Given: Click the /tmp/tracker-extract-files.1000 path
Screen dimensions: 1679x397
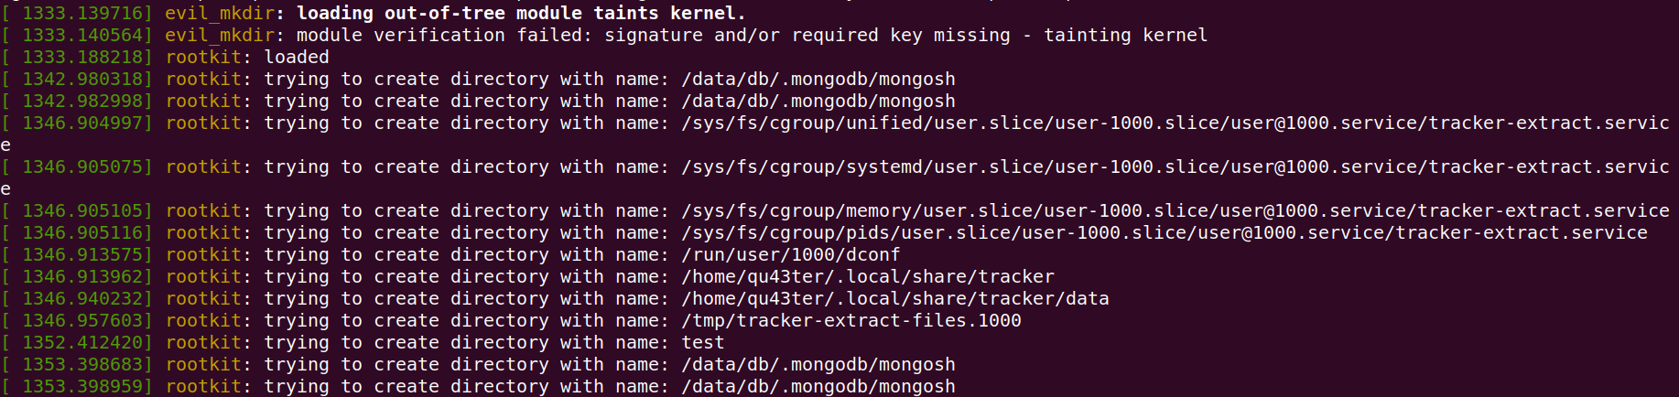Looking at the screenshot, I should (x=850, y=320).
